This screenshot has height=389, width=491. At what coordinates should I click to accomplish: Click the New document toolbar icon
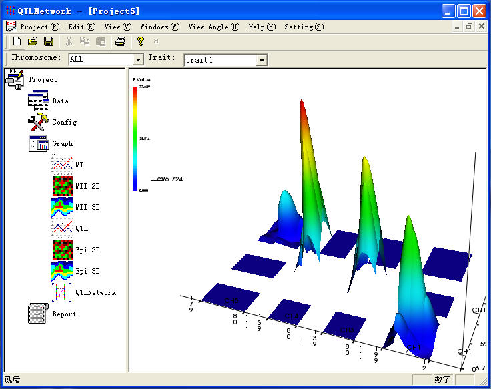(17, 41)
